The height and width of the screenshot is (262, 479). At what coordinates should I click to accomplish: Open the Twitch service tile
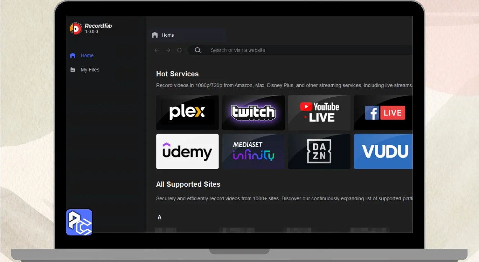click(253, 113)
